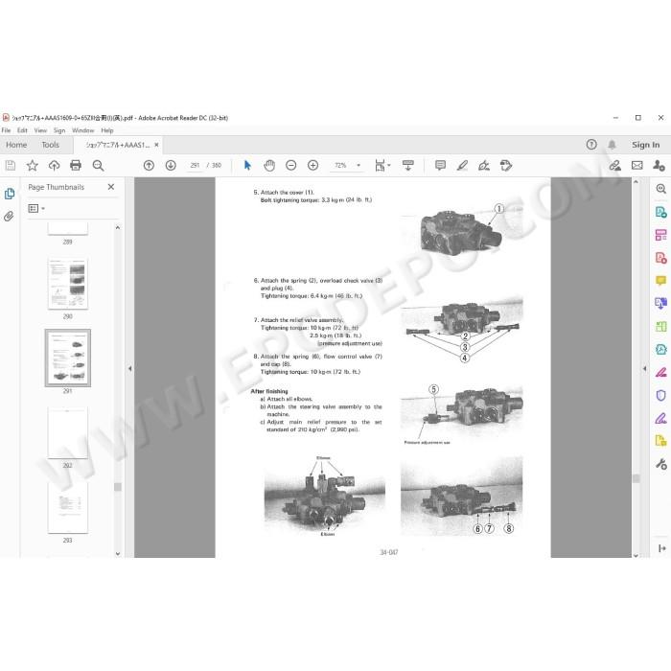The height and width of the screenshot is (671, 671).
Task: Open the Page Thumbnails panel icon
Action: 10,194
